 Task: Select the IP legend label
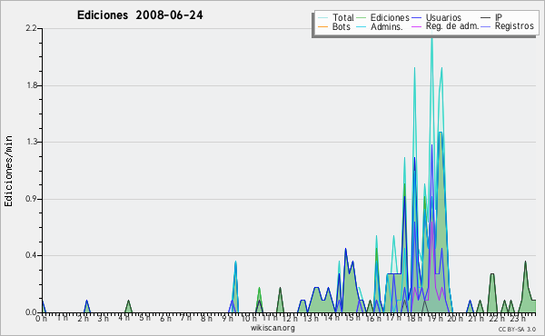(499, 17)
